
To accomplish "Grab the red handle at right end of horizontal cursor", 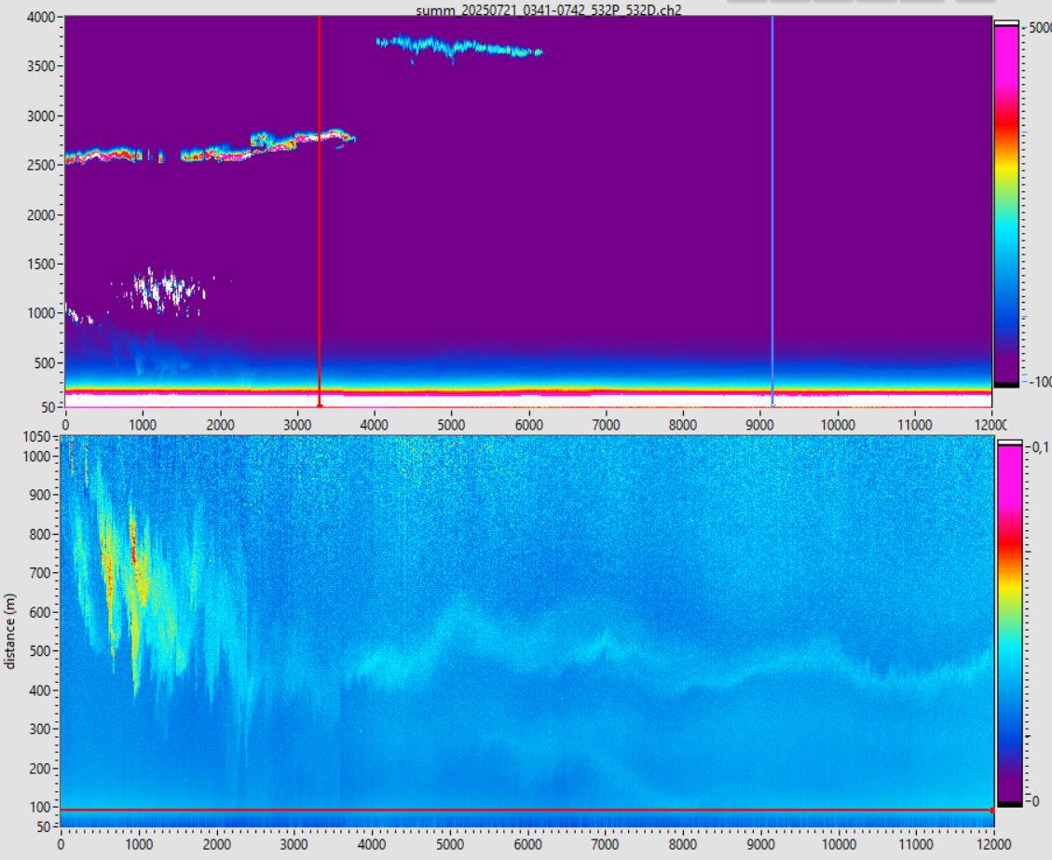I will pyautogui.click(x=991, y=811).
